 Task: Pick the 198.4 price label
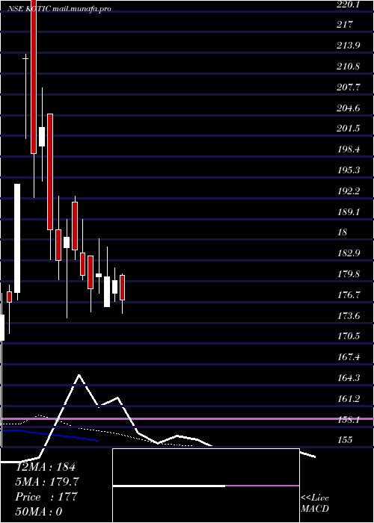click(x=348, y=149)
